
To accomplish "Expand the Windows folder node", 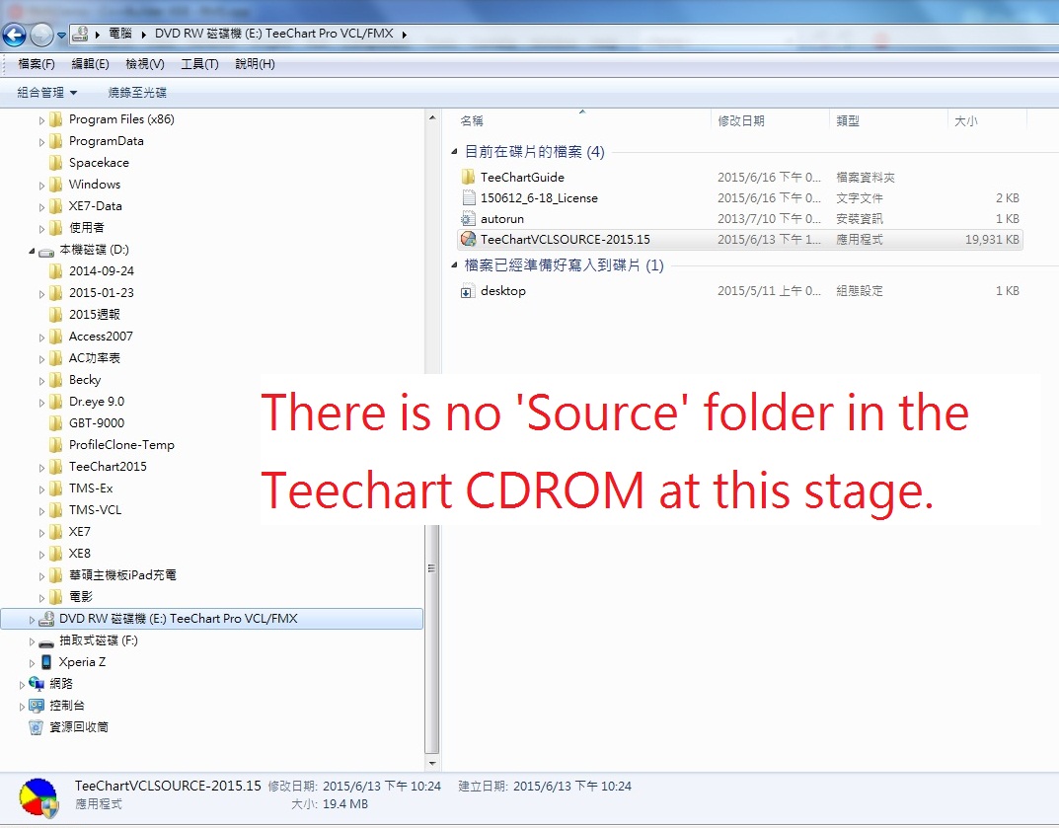I will (x=41, y=186).
